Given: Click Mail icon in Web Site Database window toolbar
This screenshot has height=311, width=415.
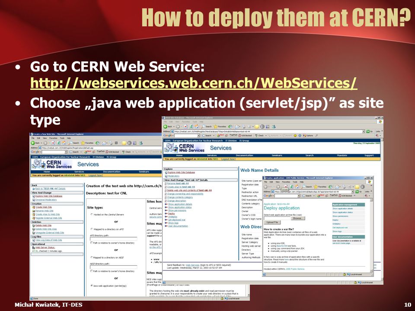Looking at the screenshot, I should coord(237,127).
